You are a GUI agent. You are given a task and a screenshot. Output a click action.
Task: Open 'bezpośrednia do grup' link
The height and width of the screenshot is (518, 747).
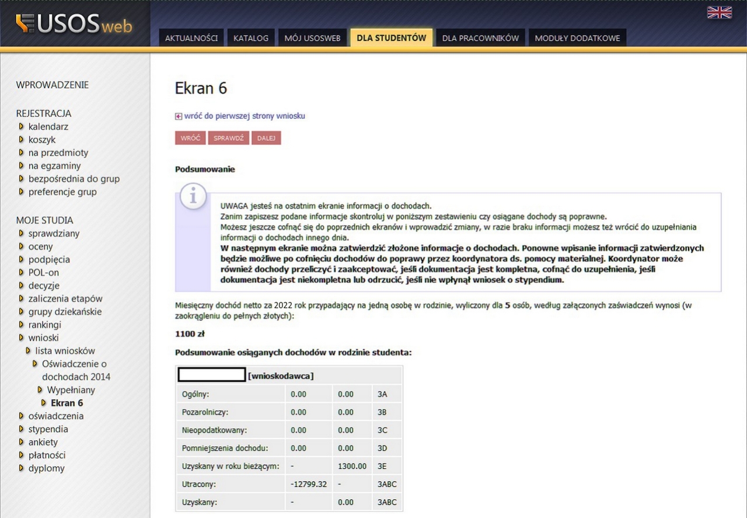click(74, 179)
